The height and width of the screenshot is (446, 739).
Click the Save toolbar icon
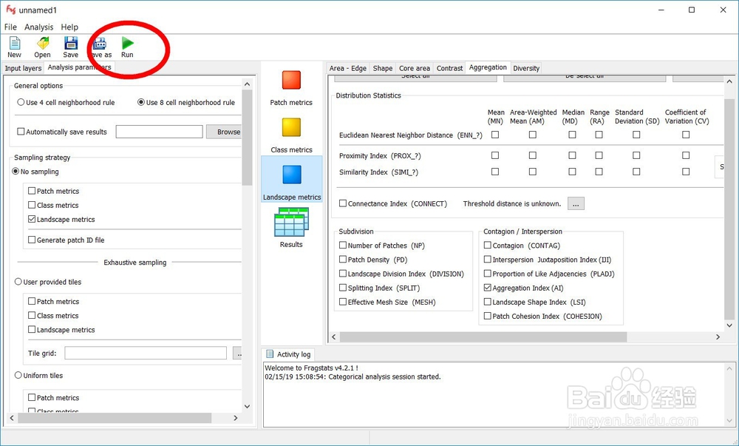click(71, 44)
